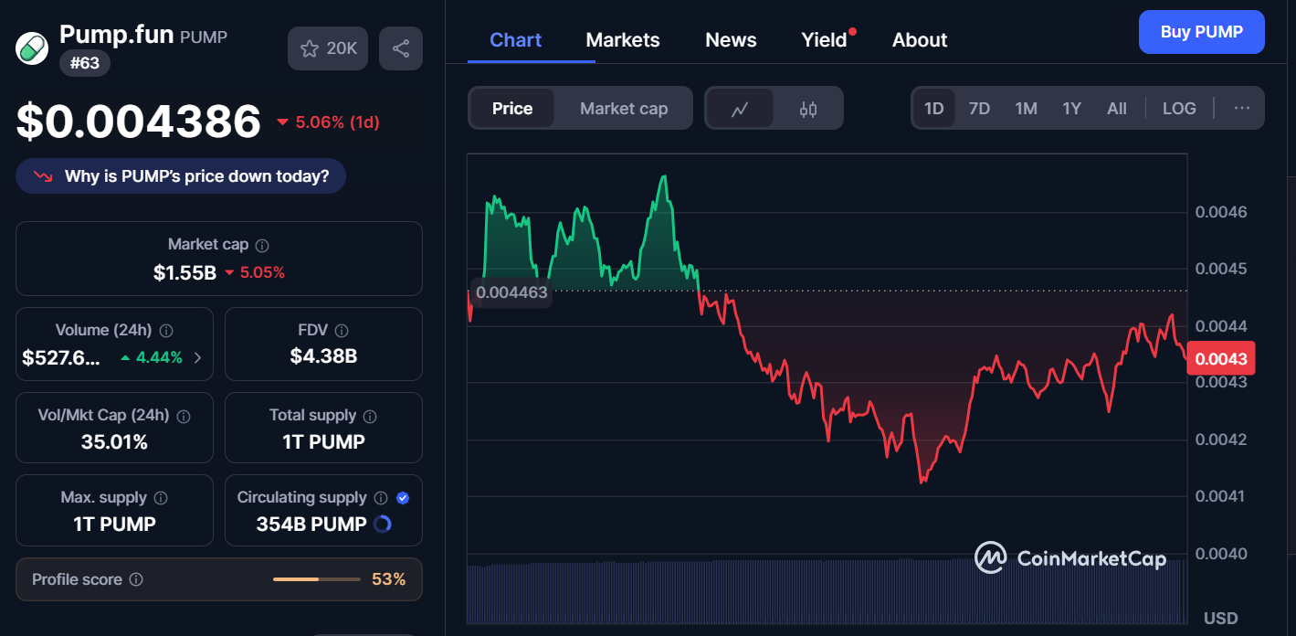1296x636 pixels.
Task: Click the #63 rank badge
Action: click(x=85, y=64)
